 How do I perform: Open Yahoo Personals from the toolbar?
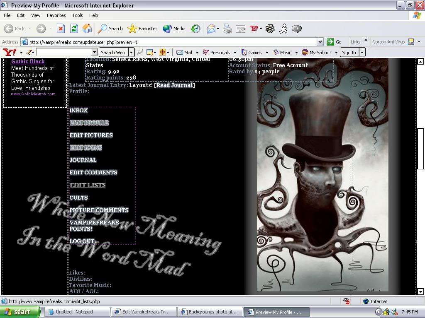pos(216,53)
